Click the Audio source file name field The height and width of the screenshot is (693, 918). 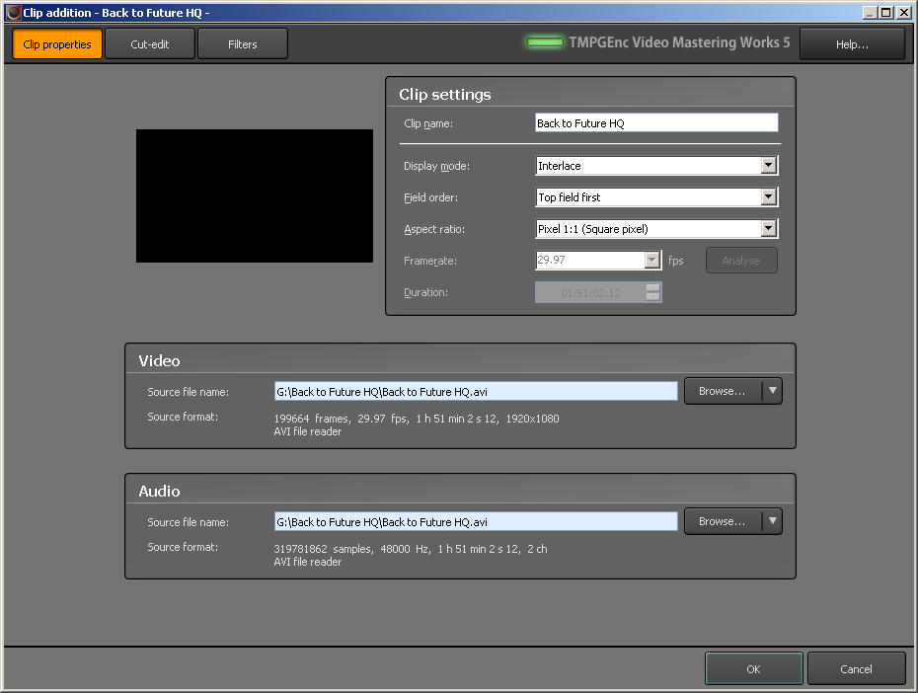tap(476, 522)
